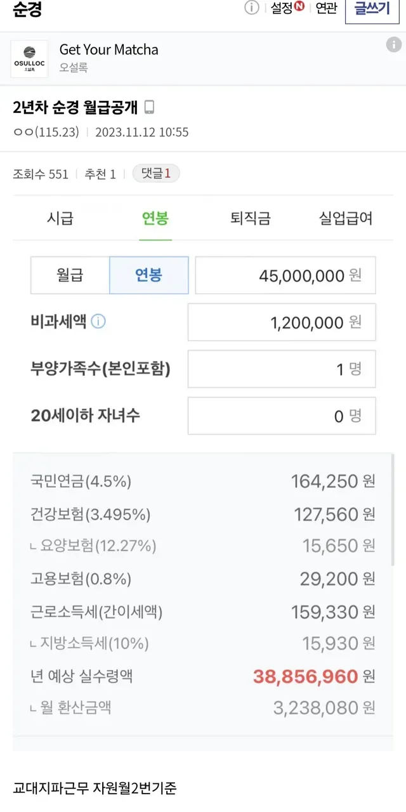Image resolution: width=406 pixels, height=812 pixels.
Task: Open the 퇴직금 tab
Action: (x=251, y=219)
